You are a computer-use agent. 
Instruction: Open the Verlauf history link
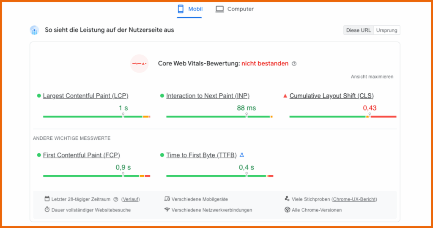(131, 199)
